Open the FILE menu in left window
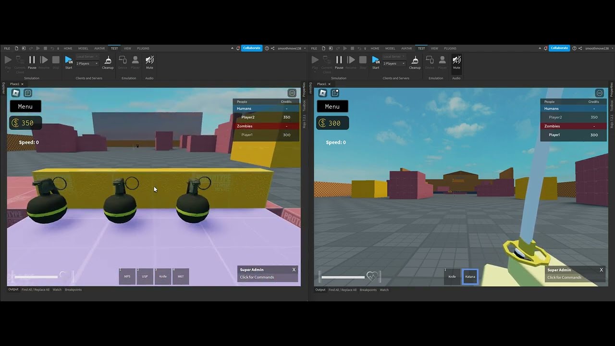The width and height of the screenshot is (615, 346). point(7,48)
